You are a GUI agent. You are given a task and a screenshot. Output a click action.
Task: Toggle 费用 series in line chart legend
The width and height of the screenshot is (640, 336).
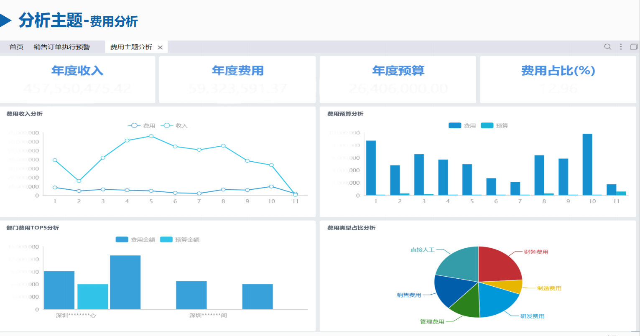[142, 125]
